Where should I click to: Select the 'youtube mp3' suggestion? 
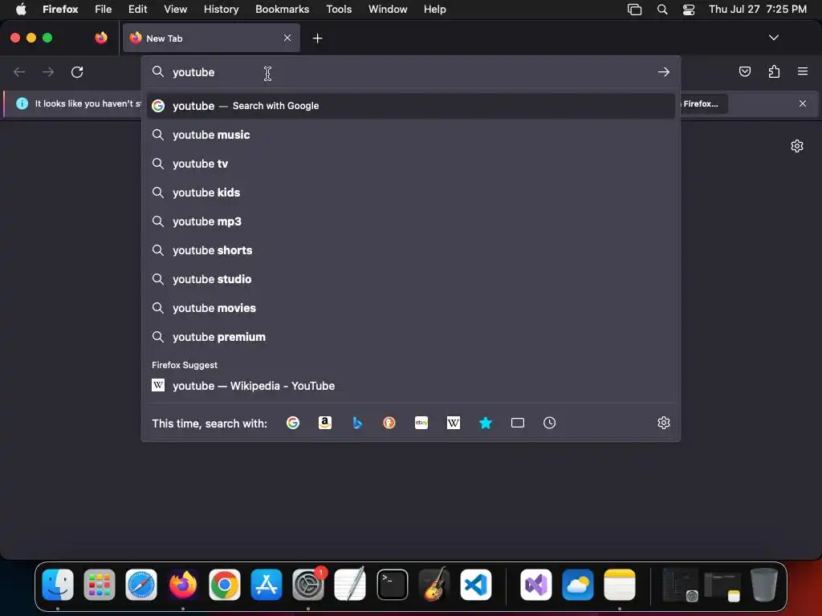pyautogui.click(x=411, y=221)
